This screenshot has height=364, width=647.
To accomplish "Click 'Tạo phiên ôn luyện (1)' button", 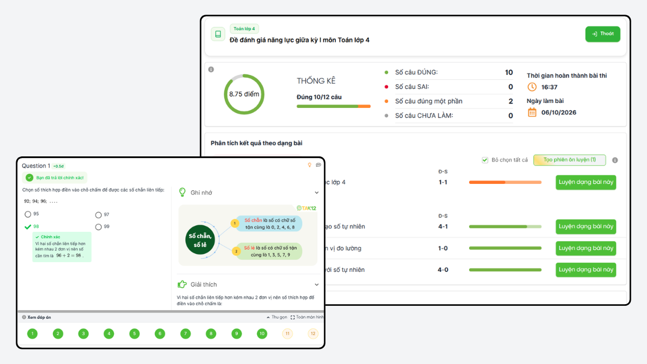I will 569,160.
